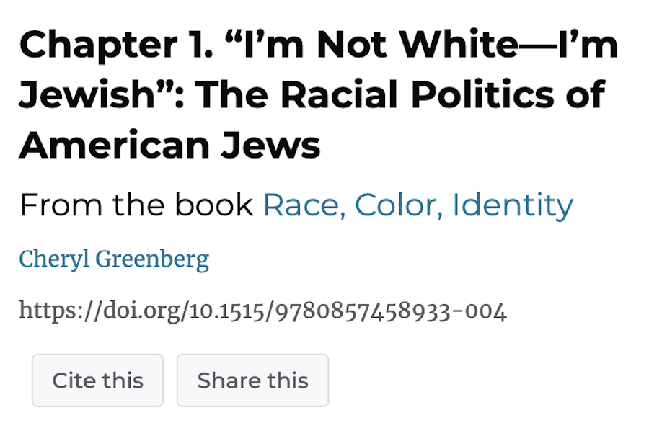This screenshot has width=649, height=441.
Task: Click the "Cite this" button
Action: click(97, 380)
